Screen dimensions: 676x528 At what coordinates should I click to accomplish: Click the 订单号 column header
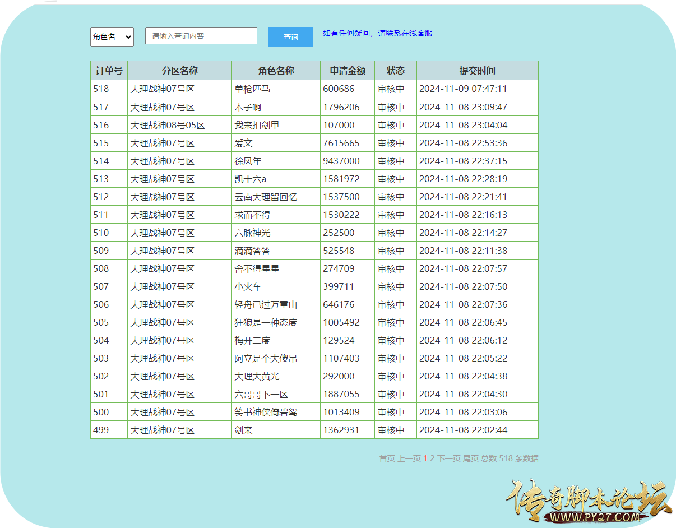109,71
